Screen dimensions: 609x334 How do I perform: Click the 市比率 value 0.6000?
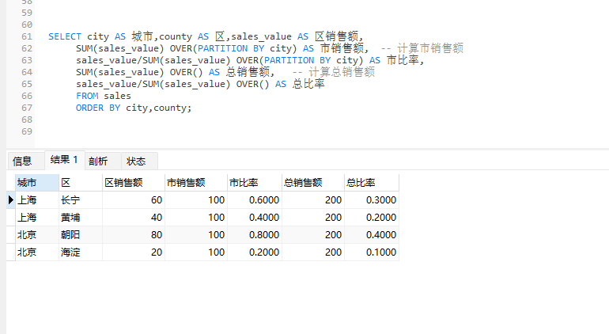(255, 200)
